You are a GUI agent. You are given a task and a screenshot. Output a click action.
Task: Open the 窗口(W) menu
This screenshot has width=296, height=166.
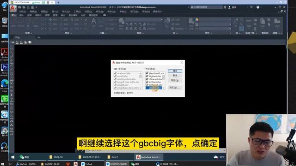134,12
